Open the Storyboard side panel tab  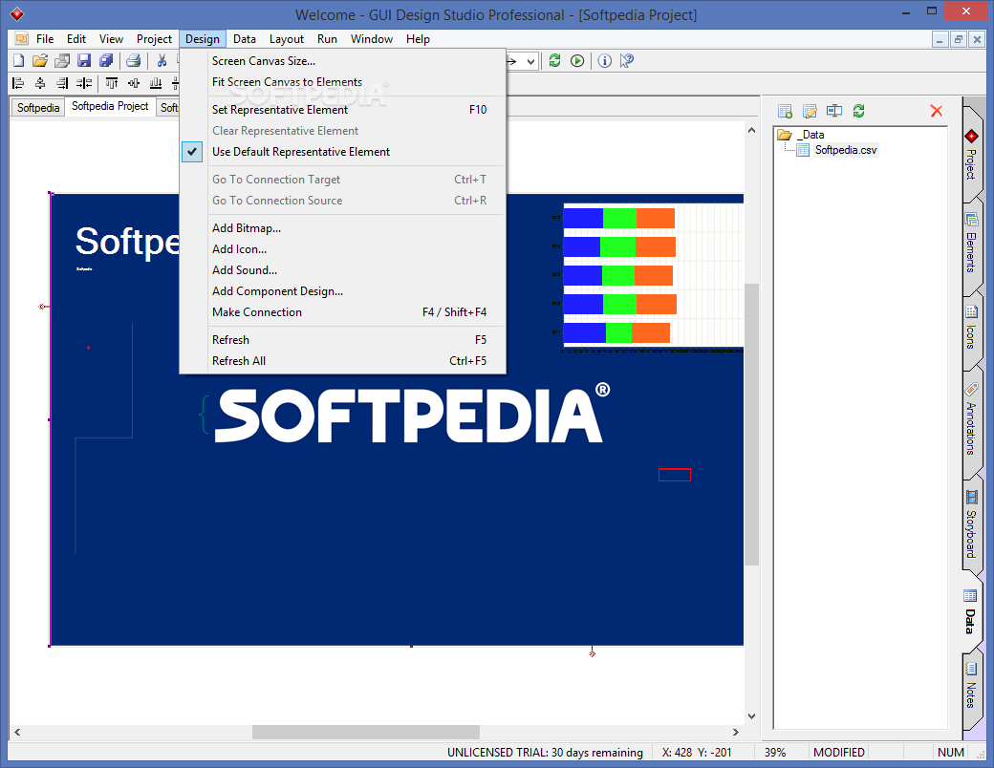point(971,524)
